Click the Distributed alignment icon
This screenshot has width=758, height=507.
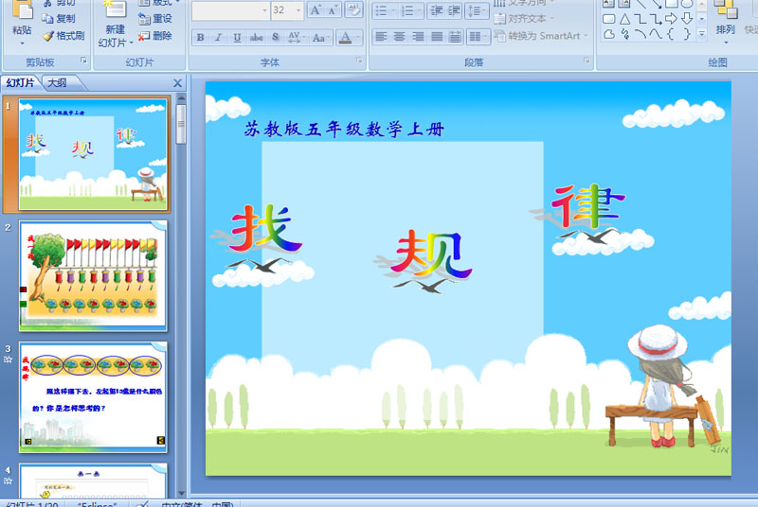pos(455,36)
